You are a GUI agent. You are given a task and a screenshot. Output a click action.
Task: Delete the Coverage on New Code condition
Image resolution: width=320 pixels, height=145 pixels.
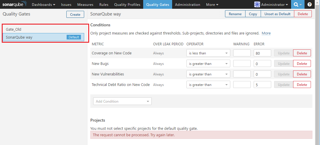click(x=302, y=53)
